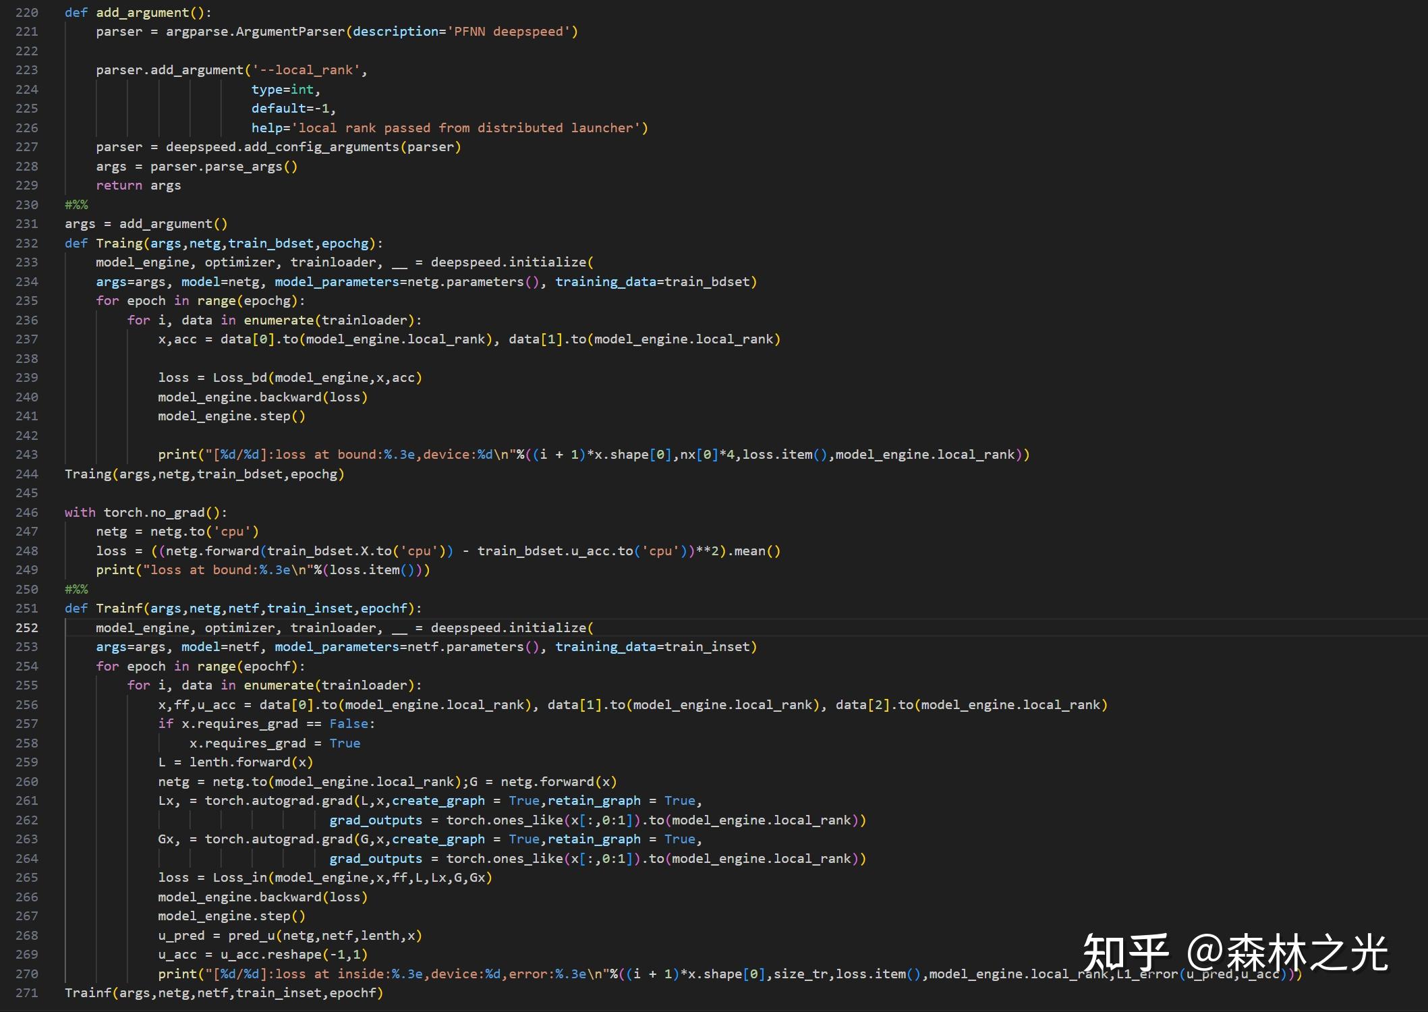Click the '#%%' cell marker on line 250
This screenshot has width=1428, height=1012.
pyautogui.click(x=76, y=589)
